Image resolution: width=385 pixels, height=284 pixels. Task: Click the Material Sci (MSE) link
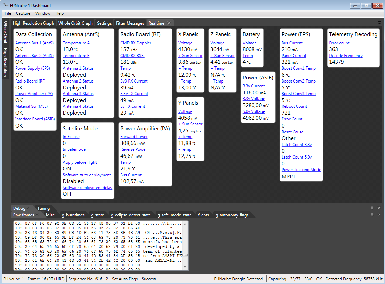[x=31, y=106]
